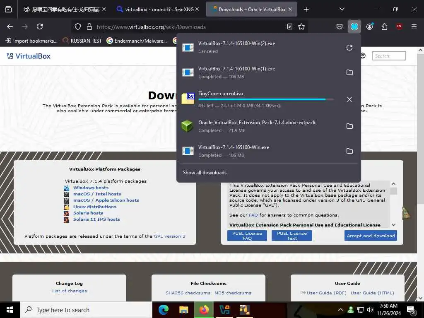The height and width of the screenshot is (318, 424).
Task: Close the Downloads – Oracle VirtualBox tab
Action: [290, 9]
